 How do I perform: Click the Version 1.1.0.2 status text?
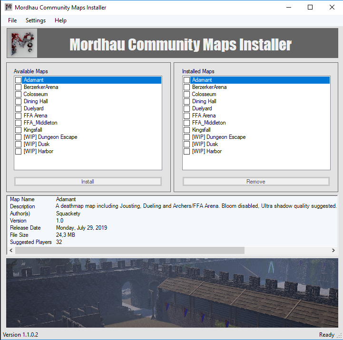click(20, 335)
